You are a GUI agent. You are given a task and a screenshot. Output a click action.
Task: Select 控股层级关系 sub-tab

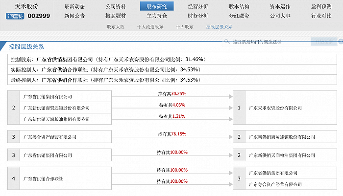tap(219, 27)
